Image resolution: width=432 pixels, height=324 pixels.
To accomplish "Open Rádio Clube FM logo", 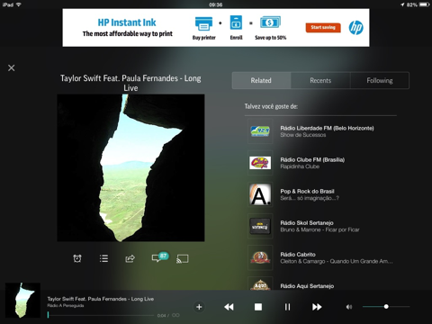I will coord(260,163).
